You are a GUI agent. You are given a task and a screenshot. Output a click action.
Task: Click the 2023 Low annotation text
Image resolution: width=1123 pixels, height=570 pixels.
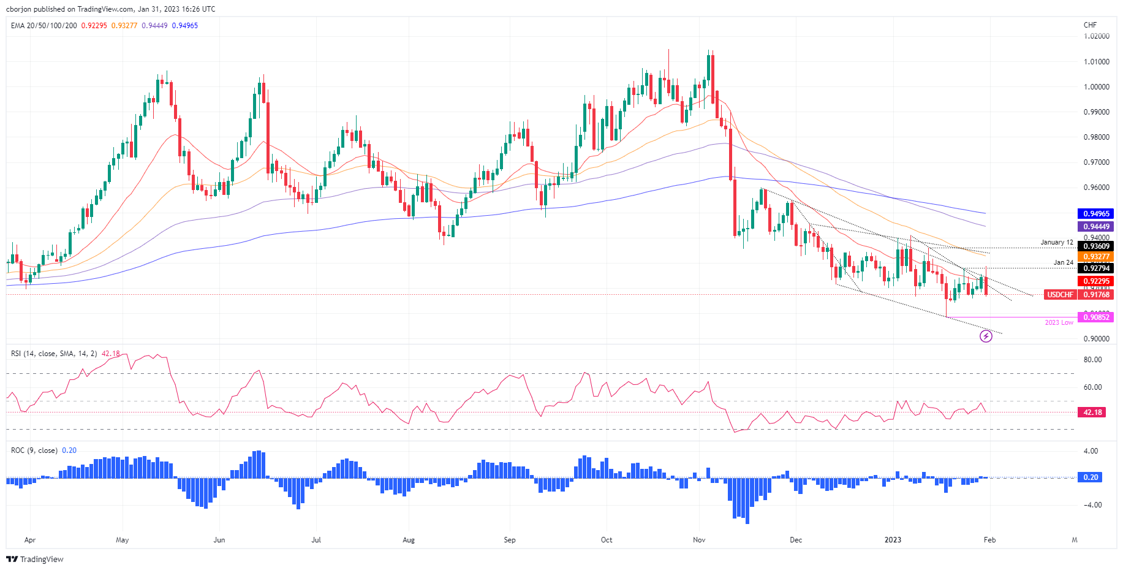[1059, 322]
